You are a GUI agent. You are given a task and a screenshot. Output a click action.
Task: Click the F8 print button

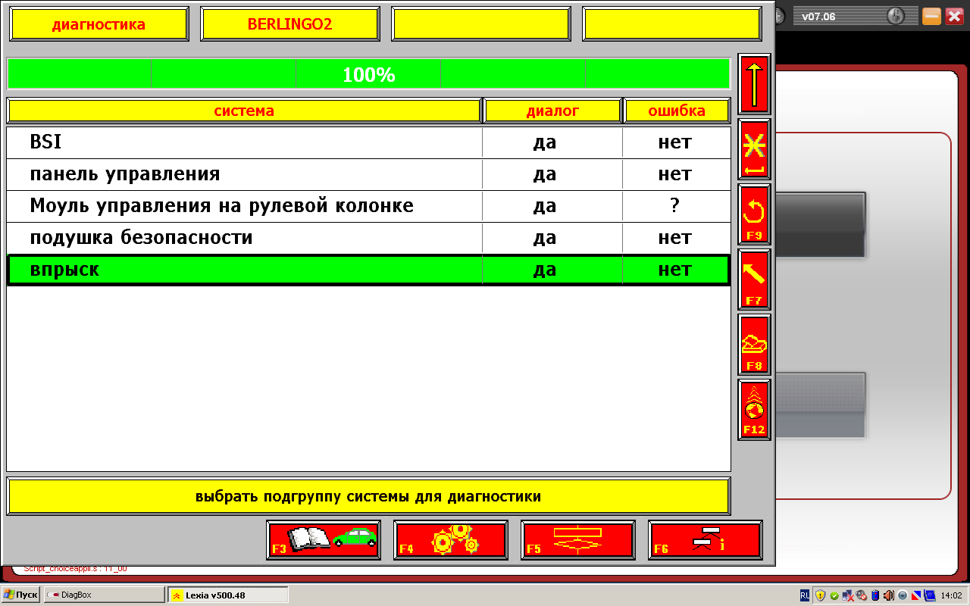coord(754,345)
